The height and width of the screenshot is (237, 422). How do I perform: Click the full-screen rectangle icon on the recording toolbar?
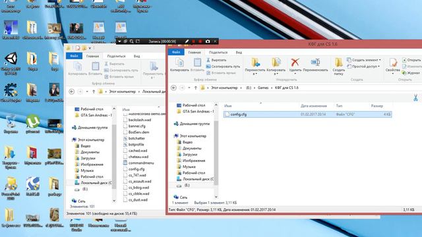[x=138, y=41]
